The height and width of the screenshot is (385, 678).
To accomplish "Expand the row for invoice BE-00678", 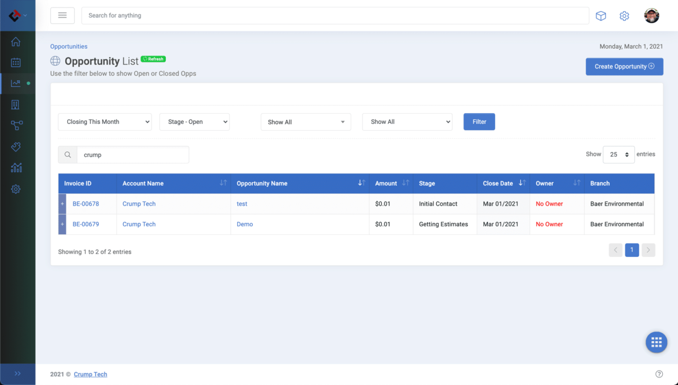I will tap(63, 204).
